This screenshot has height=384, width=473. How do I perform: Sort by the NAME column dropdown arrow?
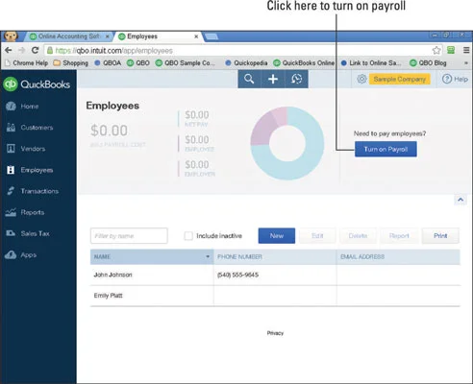click(208, 256)
